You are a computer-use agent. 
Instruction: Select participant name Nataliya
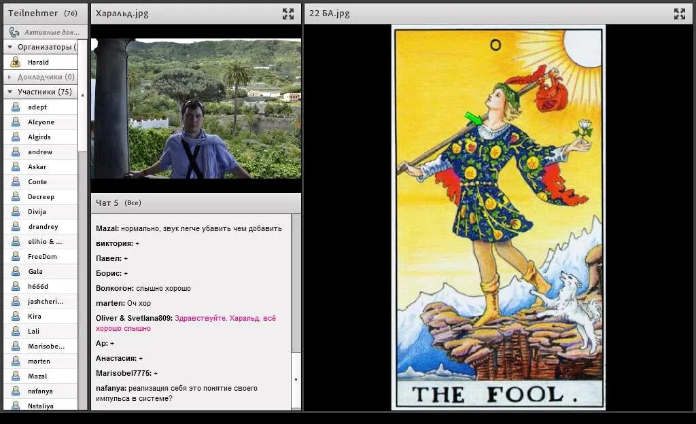point(40,406)
